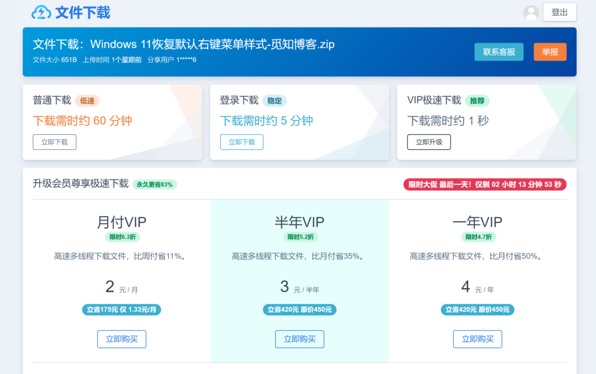Click the 低速 badge
Image resolution: width=596 pixels, height=374 pixels.
tap(87, 101)
